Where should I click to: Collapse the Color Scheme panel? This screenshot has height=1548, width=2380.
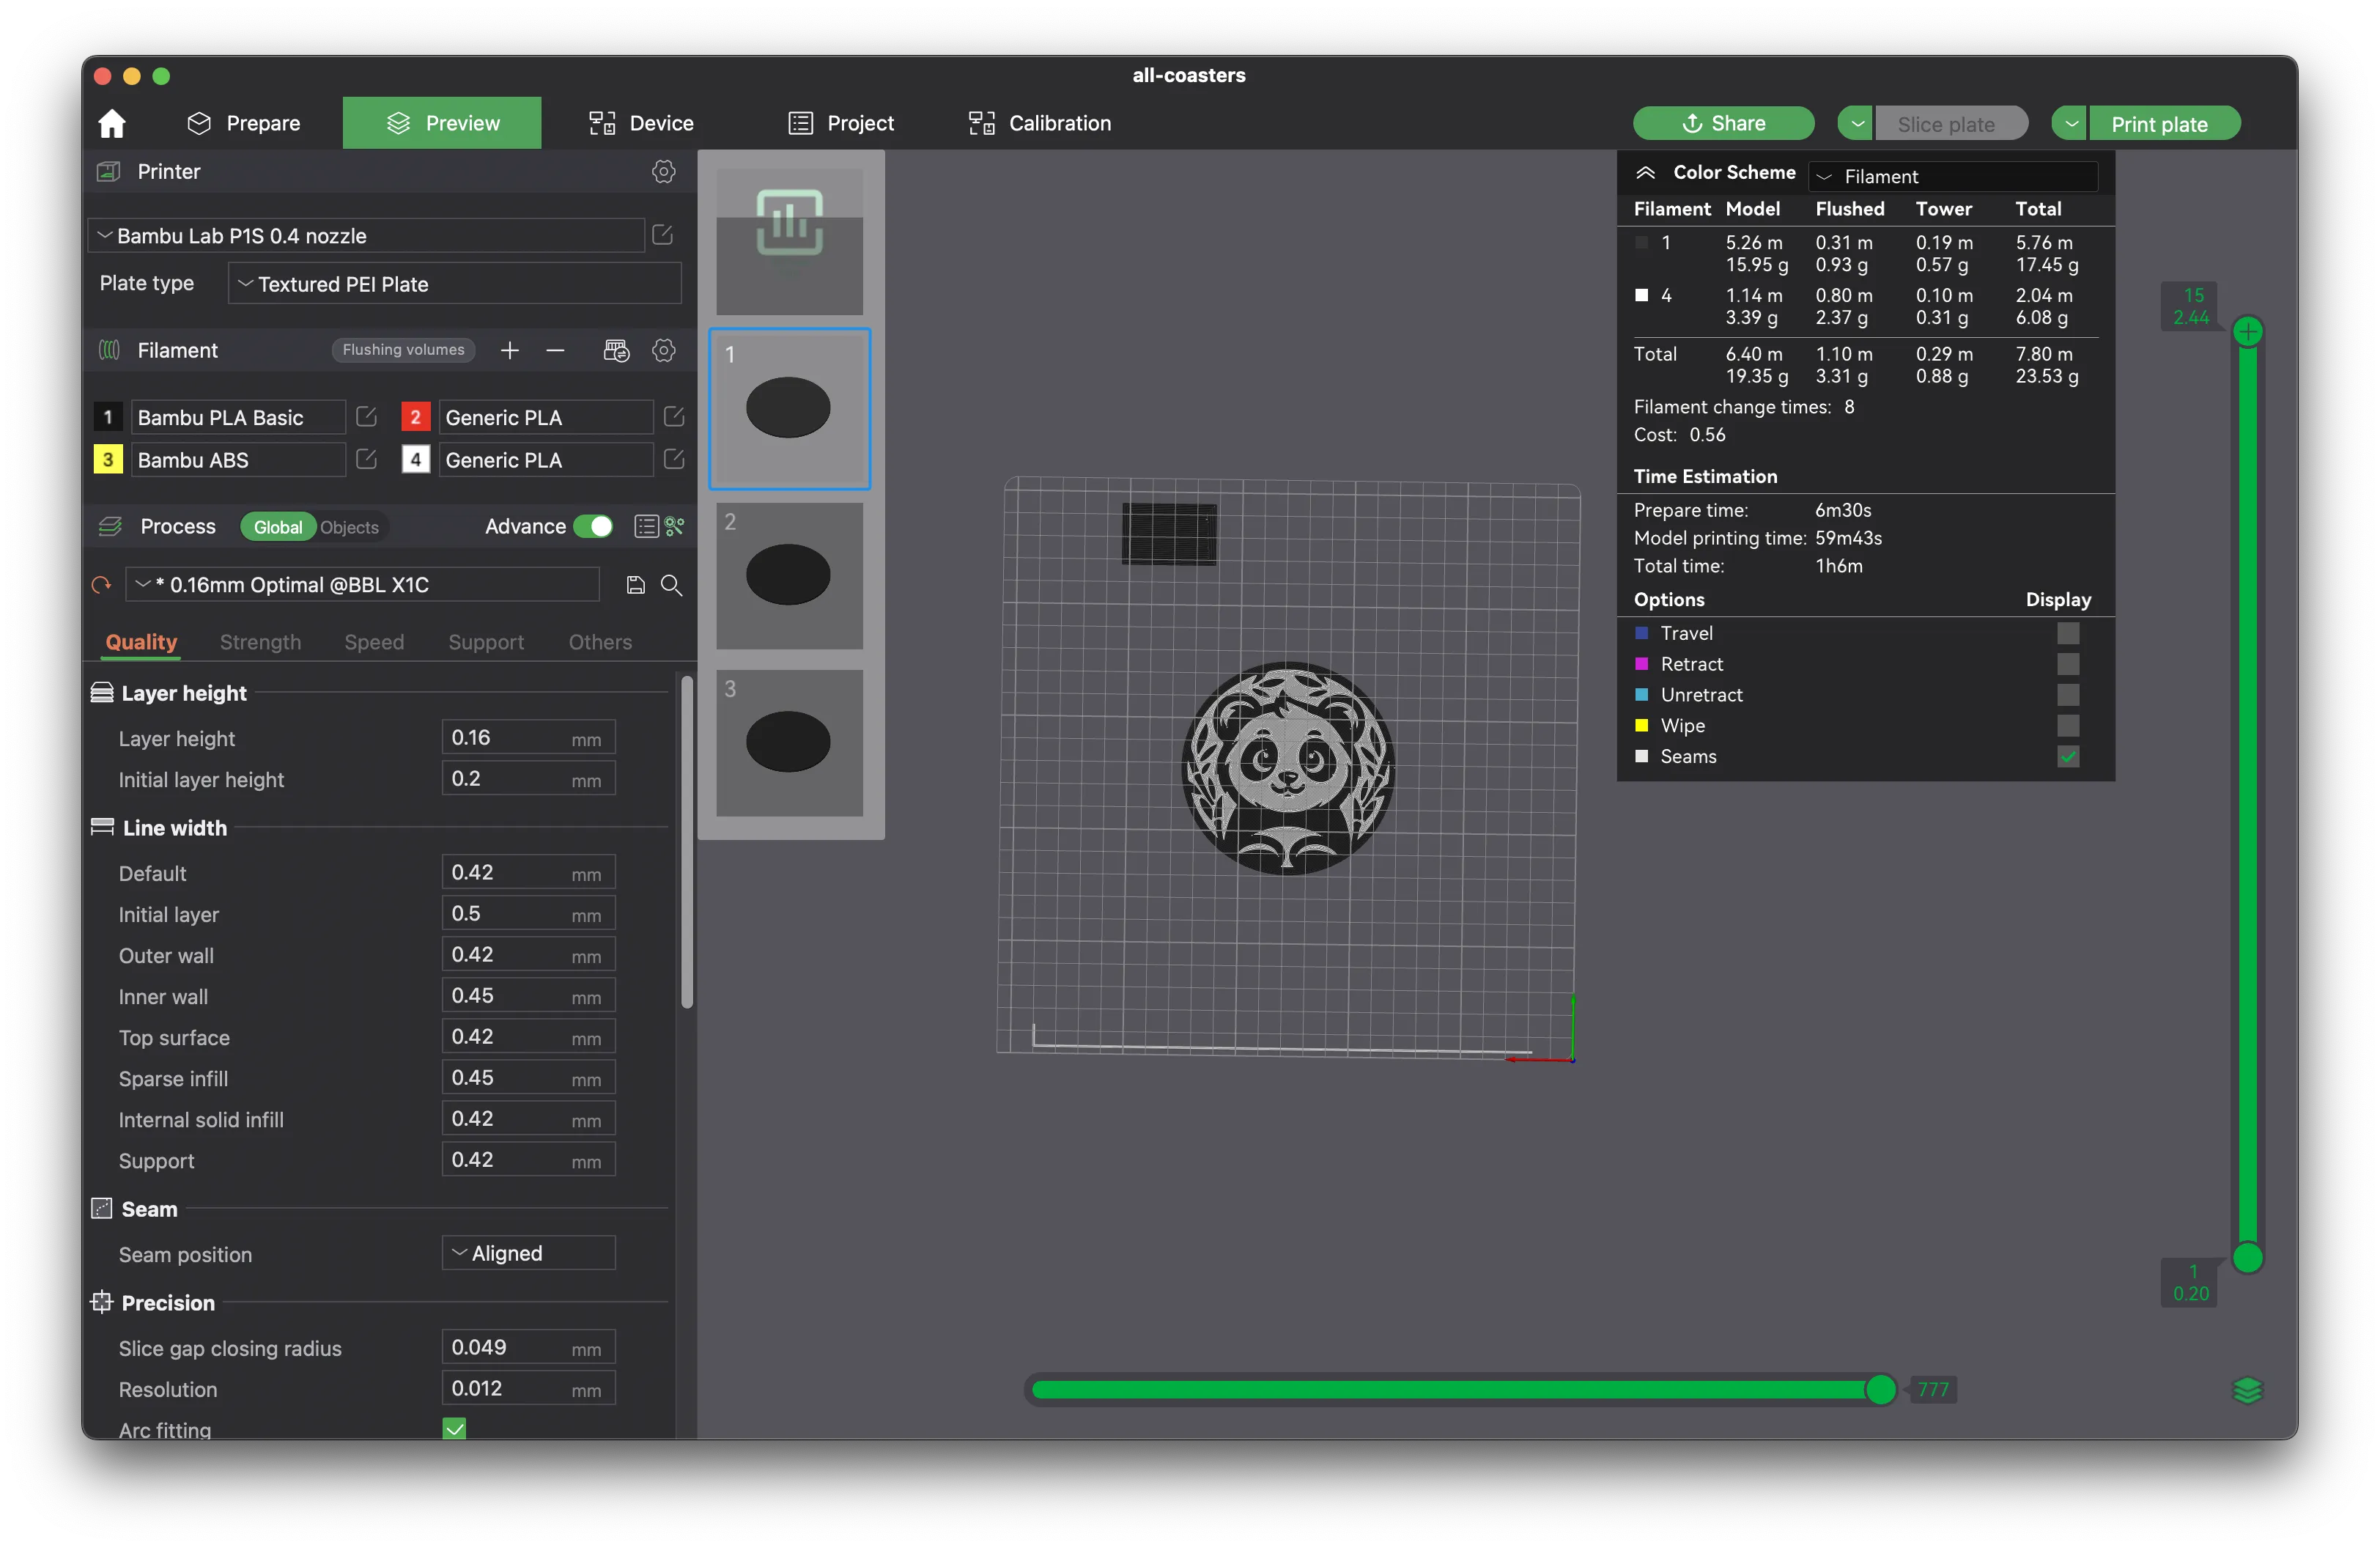pos(1645,173)
